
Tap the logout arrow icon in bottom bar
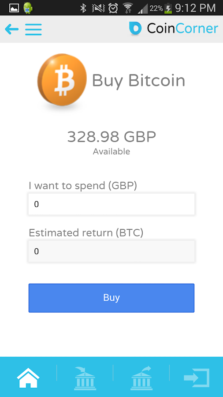(x=197, y=378)
